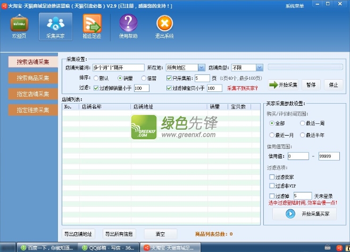The width and height of the screenshot is (350, 252).
Task: Click the 清空 clear button
Action: (x=161, y=234)
